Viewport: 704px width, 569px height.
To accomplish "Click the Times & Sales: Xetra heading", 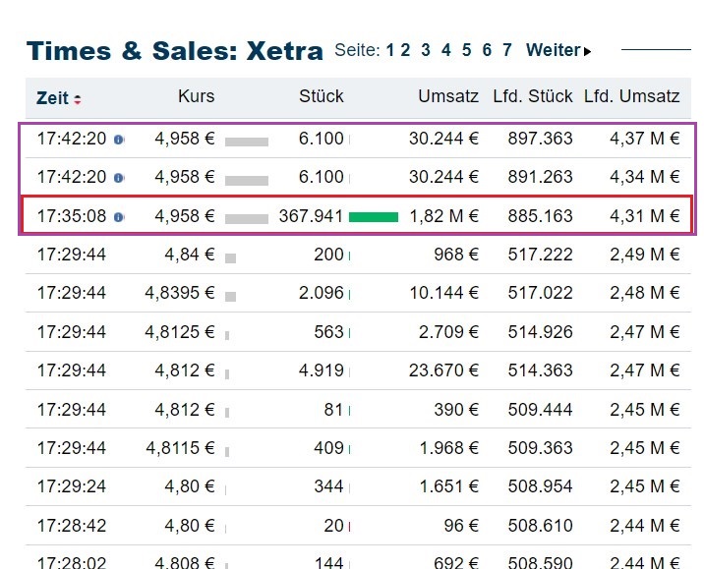I will 174,51.
